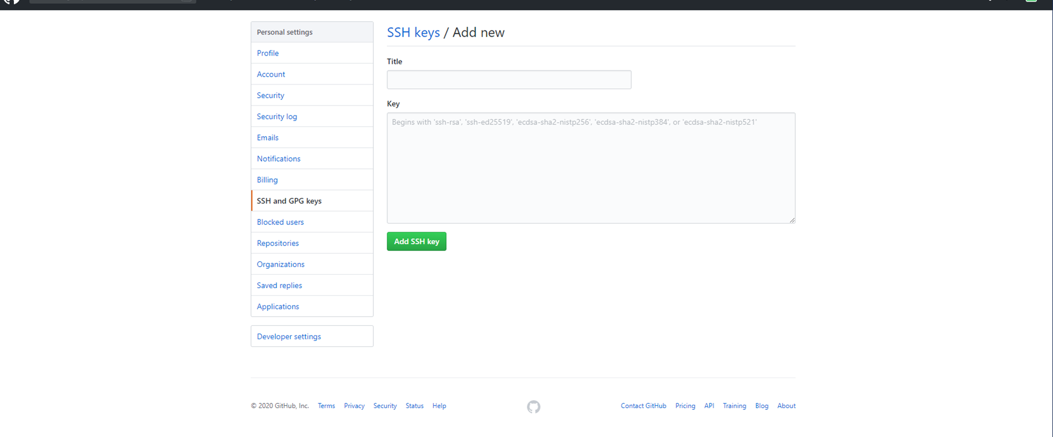
Task: Focus the Key text area
Action: (591, 168)
